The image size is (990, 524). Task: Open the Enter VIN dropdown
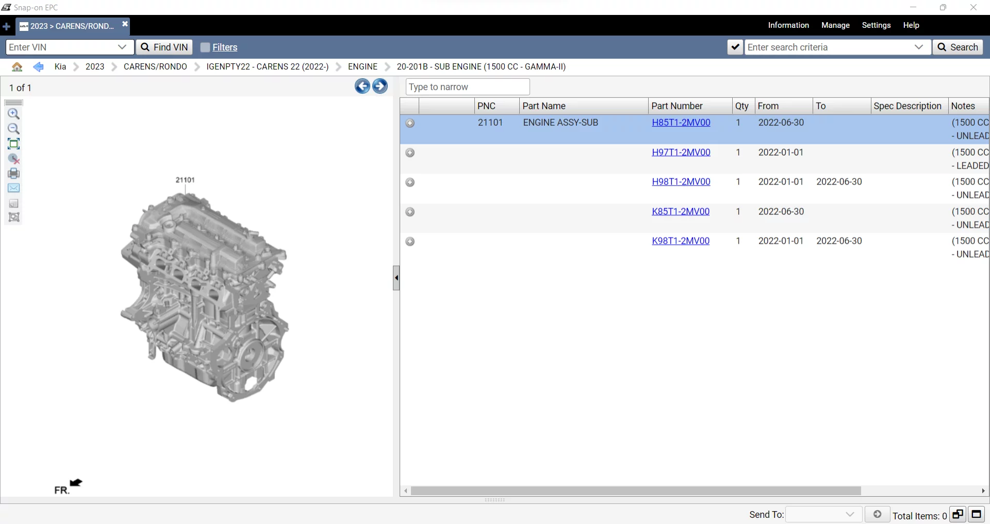122,47
